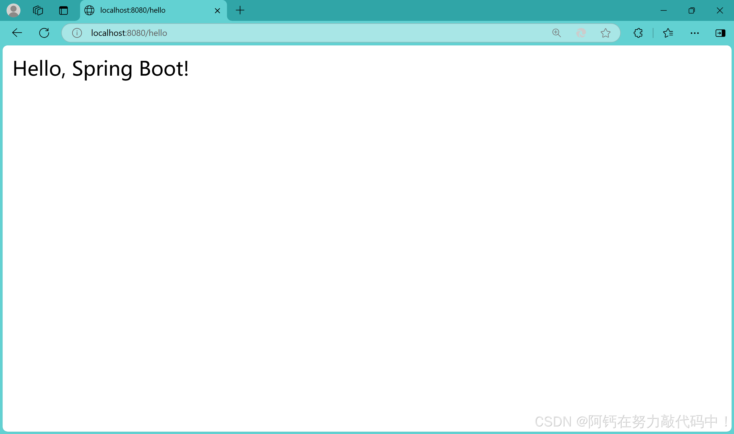Minimize the browser window
The height and width of the screenshot is (434, 734).
(663, 10)
